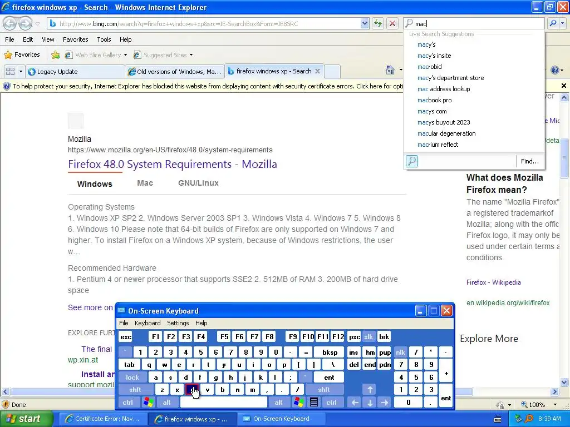570x427 pixels.
Task: Toggle the slk scroll lock key
Action: tap(368, 337)
